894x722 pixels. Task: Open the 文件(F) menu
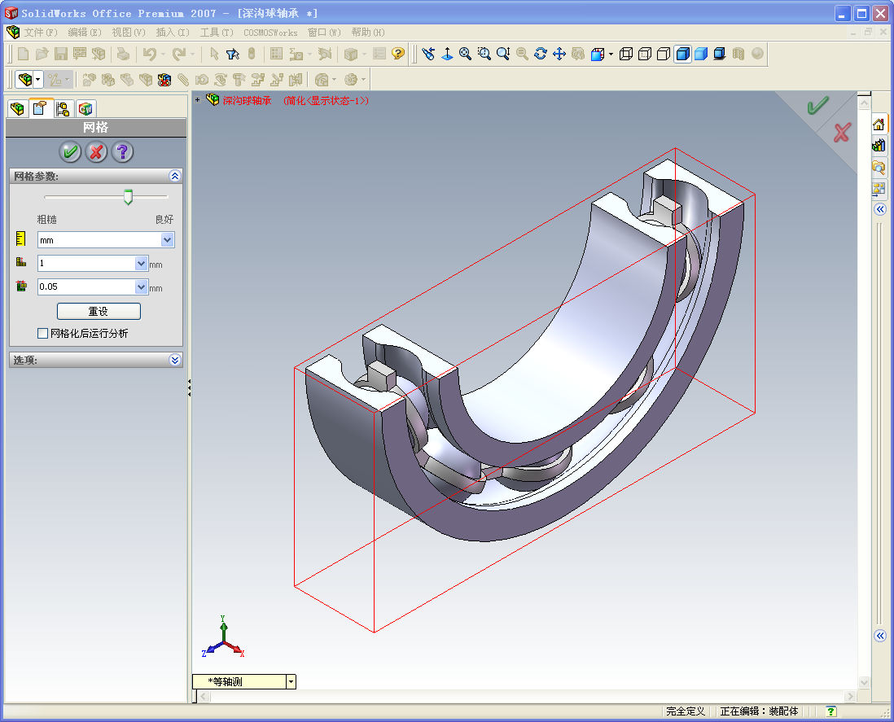41,33
